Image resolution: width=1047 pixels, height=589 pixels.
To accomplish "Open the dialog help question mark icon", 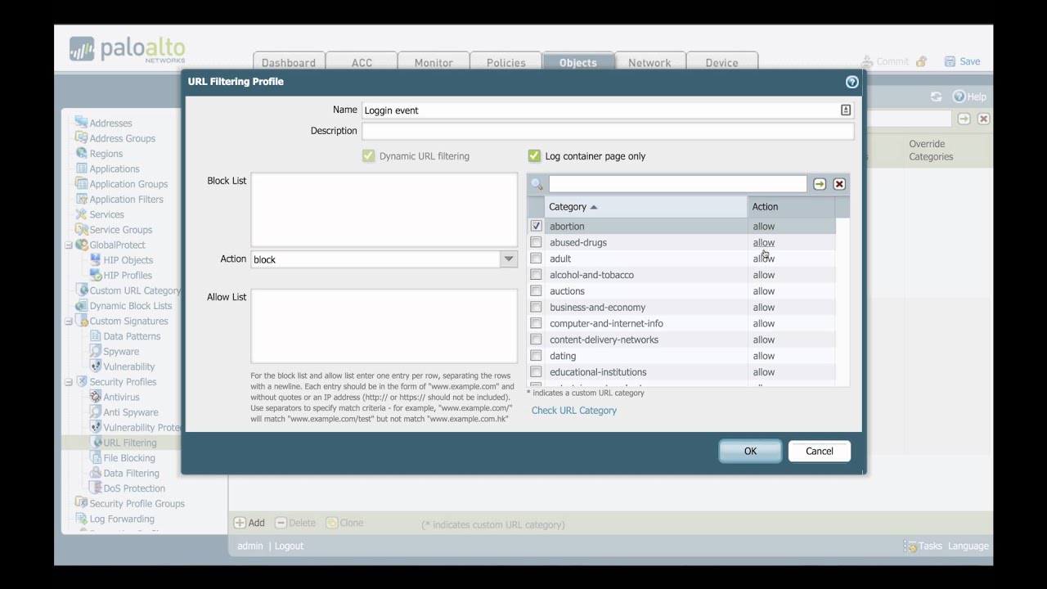I will click(852, 82).
